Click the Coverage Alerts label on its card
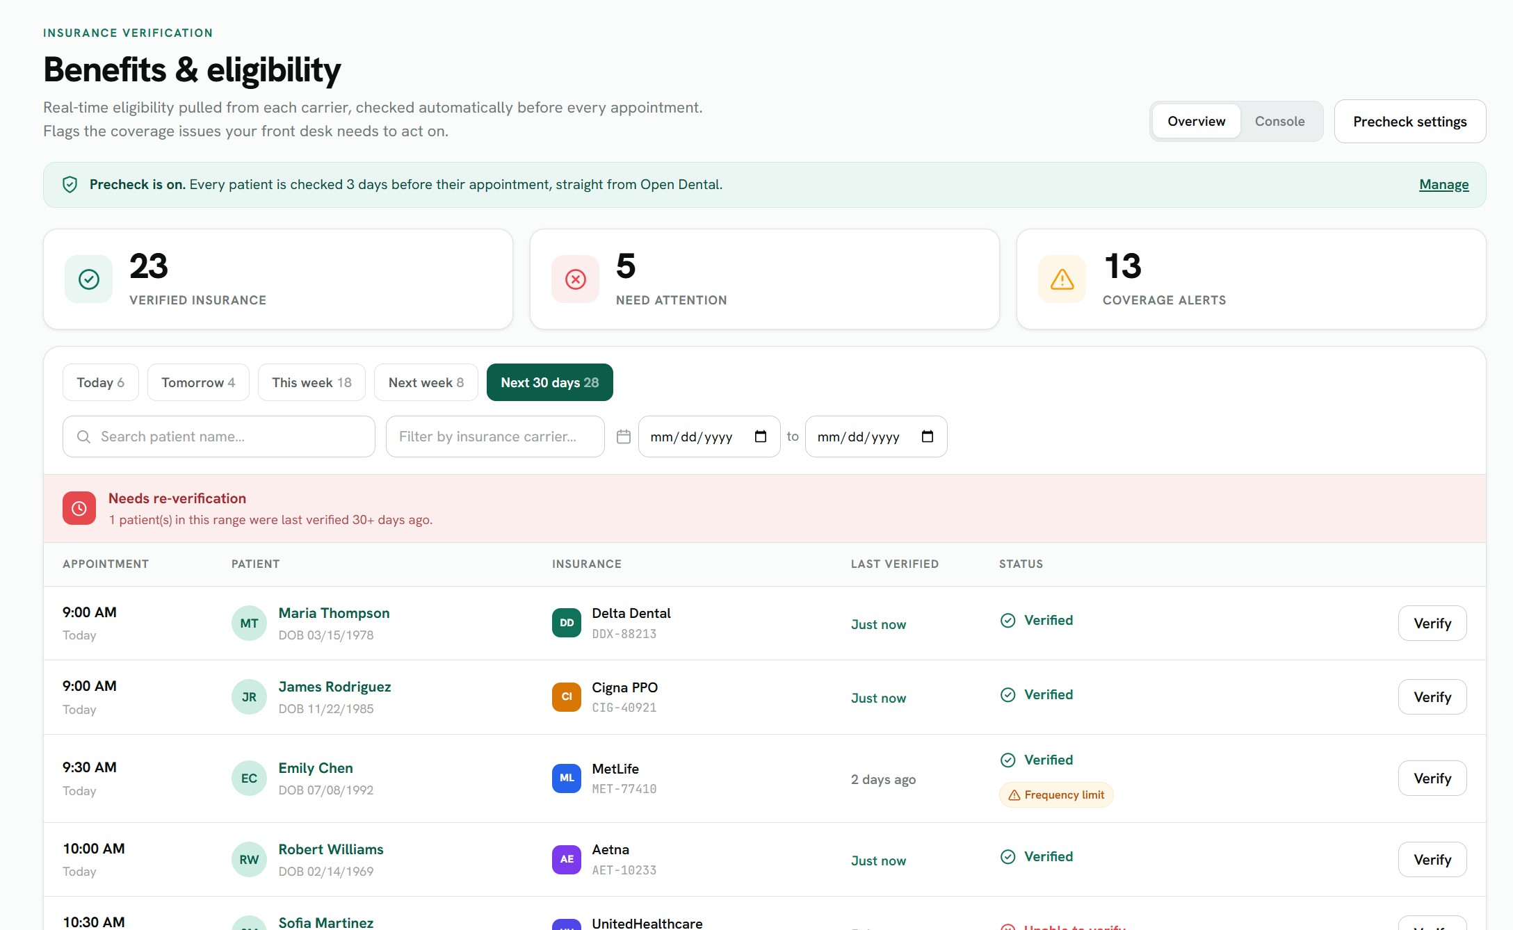 pyautogui.click(x=1164, y=300)
